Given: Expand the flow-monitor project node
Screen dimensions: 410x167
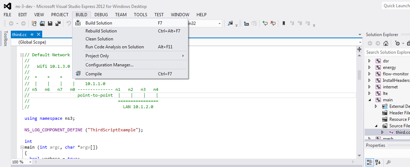Looking at the screenshot, I should 369,74.
